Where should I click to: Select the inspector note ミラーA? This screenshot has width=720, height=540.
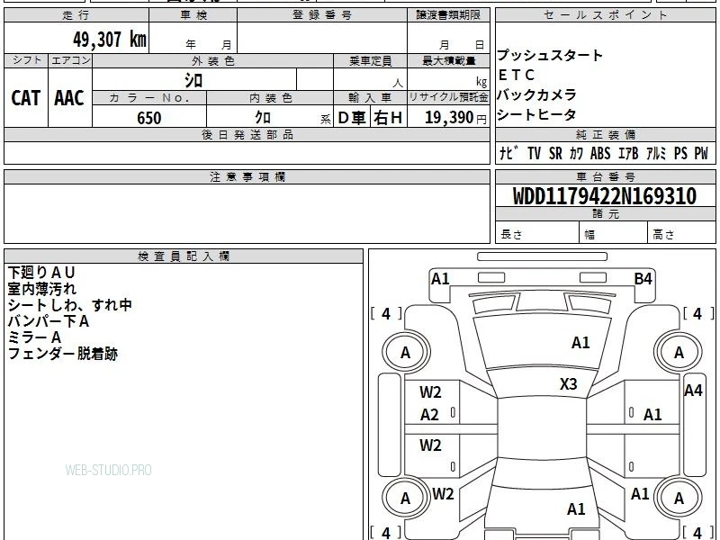coord(34,337)
